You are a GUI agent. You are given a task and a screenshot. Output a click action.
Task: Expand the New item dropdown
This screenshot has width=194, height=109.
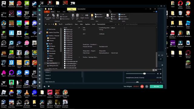(99, 15)
